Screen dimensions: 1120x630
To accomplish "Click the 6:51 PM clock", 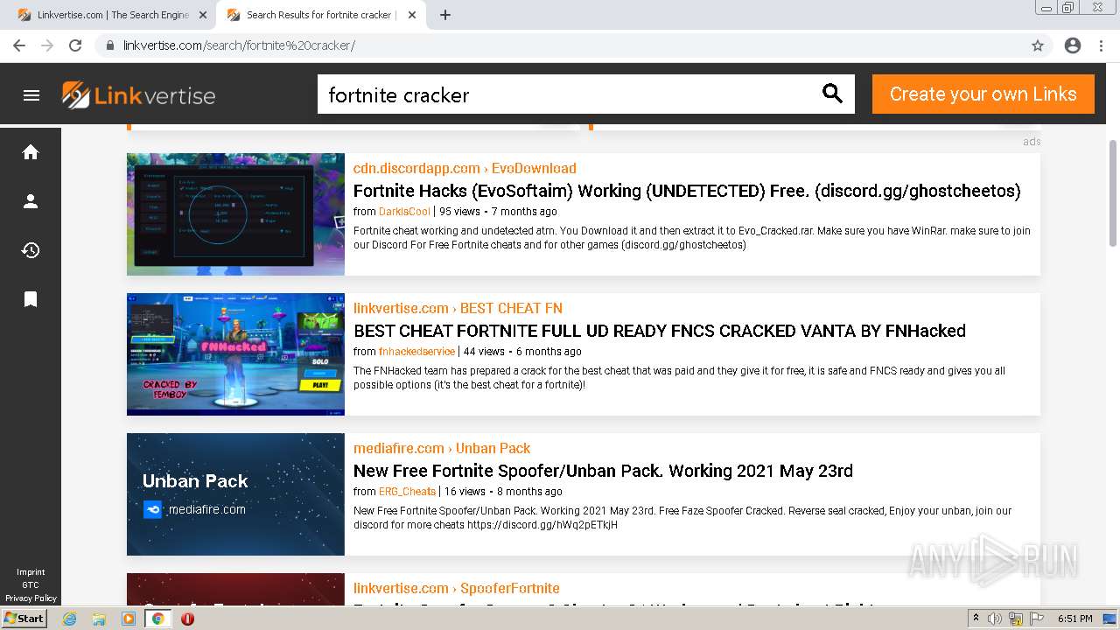I will [x=1074, y=619].
